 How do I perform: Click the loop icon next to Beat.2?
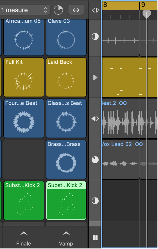[123, 103]
